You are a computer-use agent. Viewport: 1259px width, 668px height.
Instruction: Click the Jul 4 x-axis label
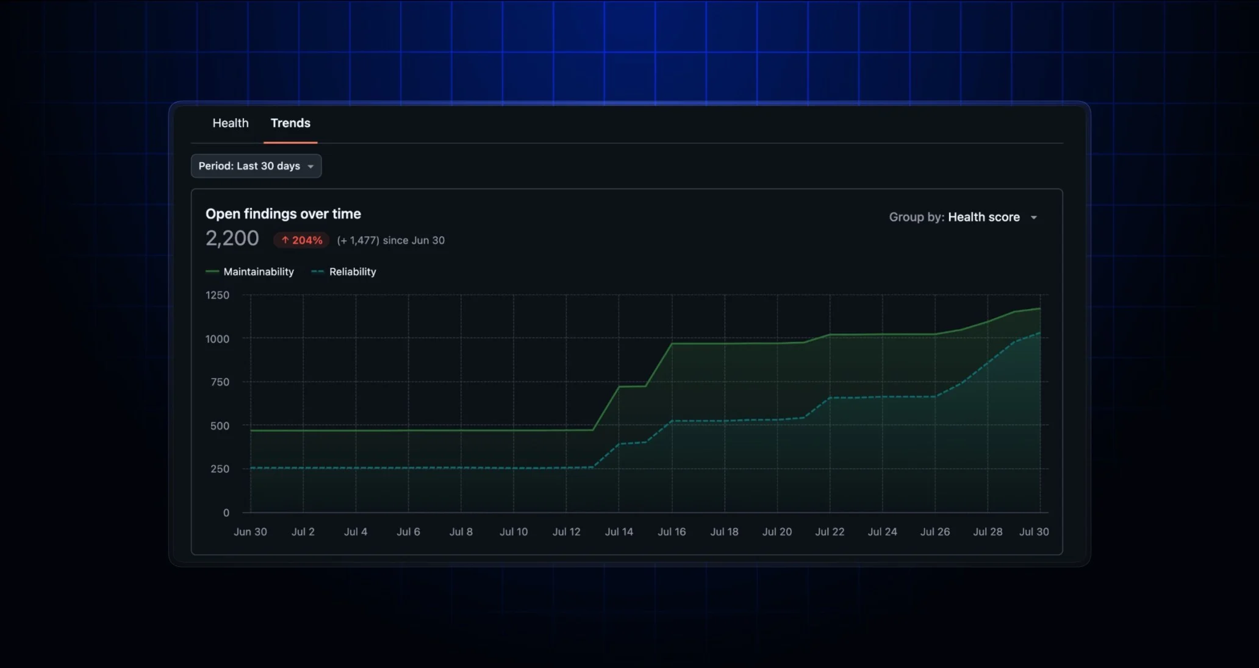point(356,531)
